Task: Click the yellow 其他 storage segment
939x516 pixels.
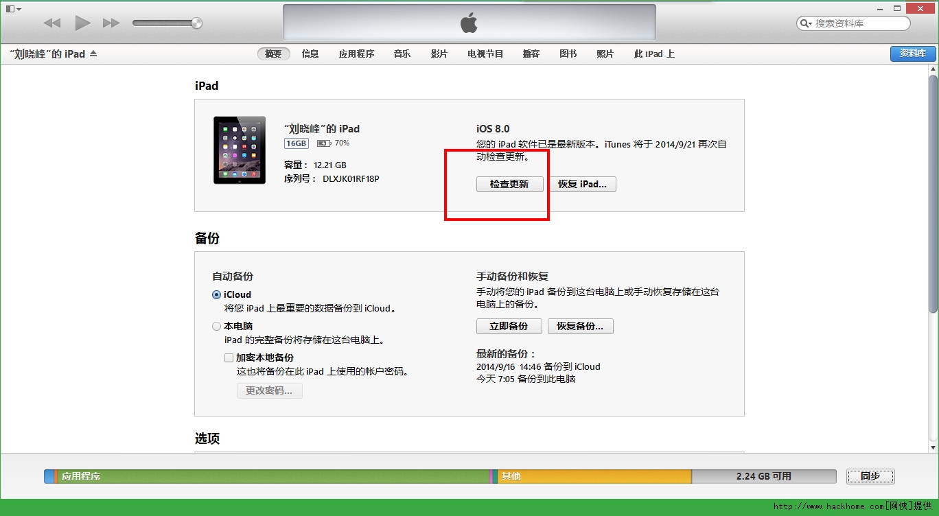Action: click(594, 476)
